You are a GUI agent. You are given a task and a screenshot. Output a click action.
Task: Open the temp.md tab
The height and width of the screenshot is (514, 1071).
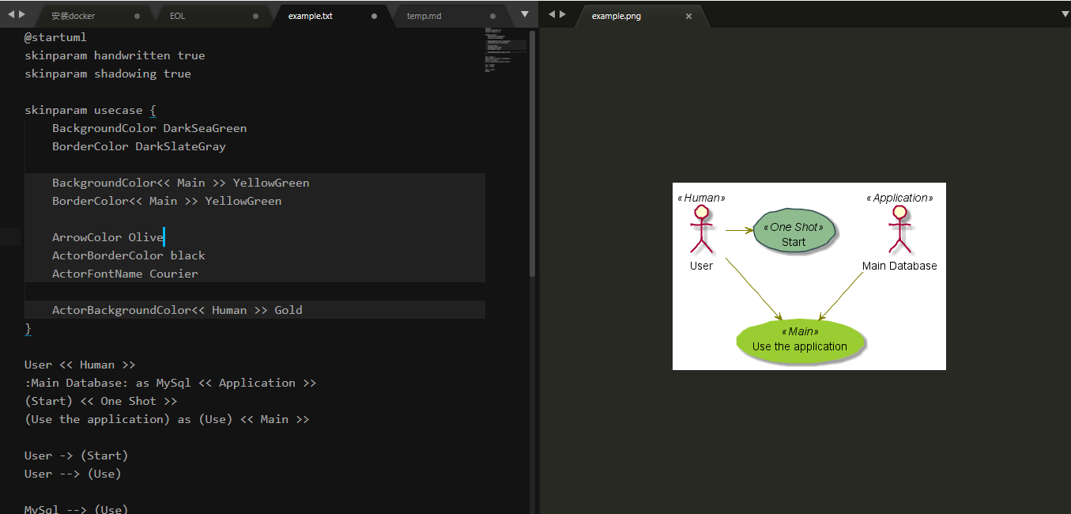click(x=424, y=16)
